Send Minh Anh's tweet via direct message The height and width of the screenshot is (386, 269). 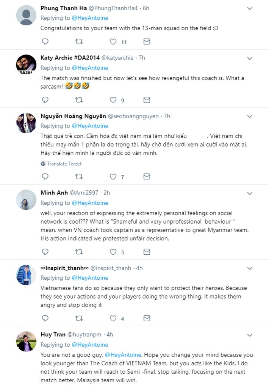[147, 252]
